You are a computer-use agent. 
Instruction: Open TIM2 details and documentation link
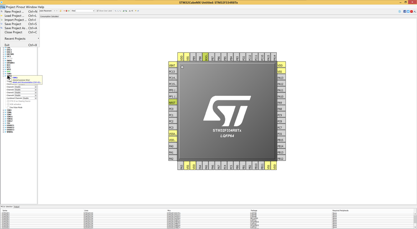click(x=27, y=82)
